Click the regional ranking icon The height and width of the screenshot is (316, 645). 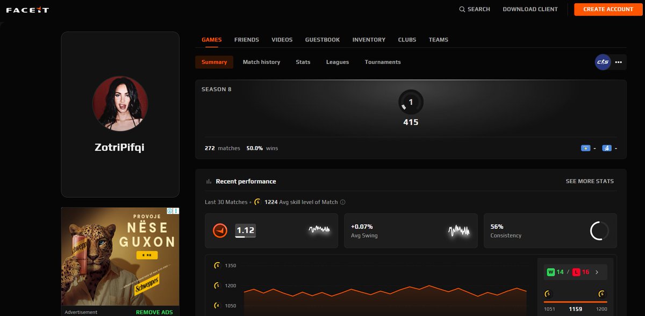tap(607, 148)
